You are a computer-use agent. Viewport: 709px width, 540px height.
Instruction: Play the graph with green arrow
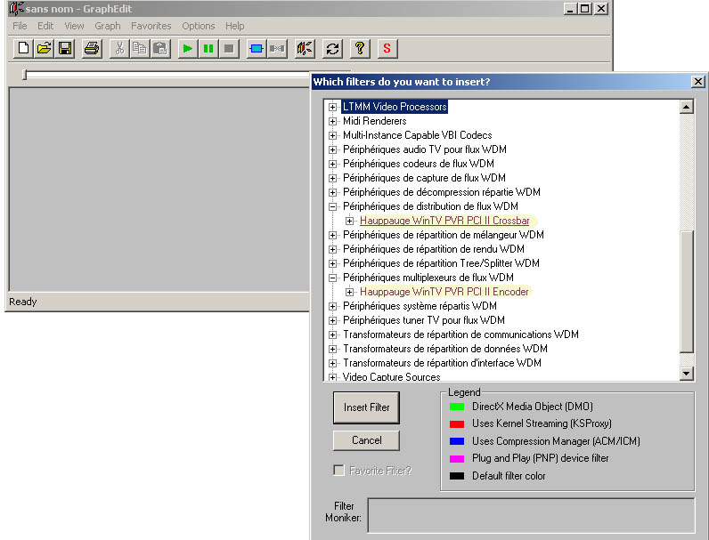[x=187, y=48]
